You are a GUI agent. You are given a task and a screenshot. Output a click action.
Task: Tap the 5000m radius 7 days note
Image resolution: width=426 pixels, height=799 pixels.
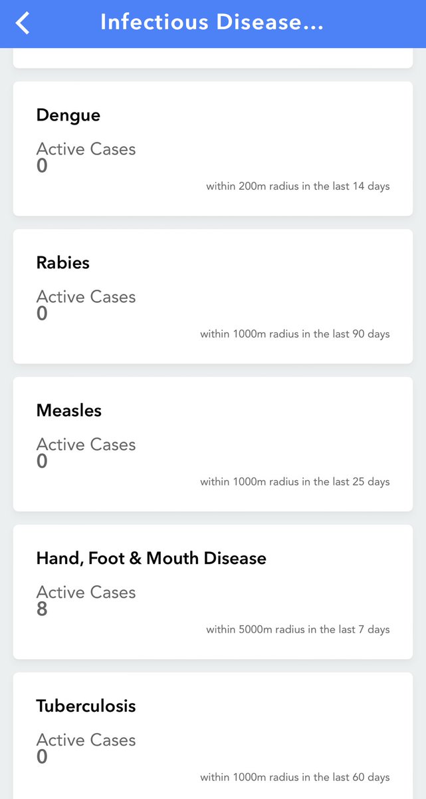tap(298, 630)
